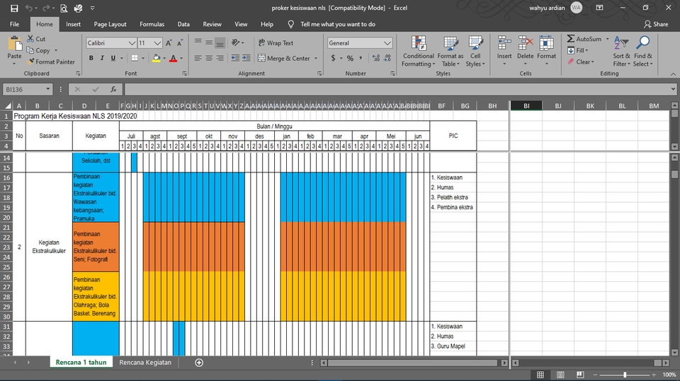The height and width of the screenshot is (381, 680).
Task: Center text horizontally
Action: coord(209,58)
